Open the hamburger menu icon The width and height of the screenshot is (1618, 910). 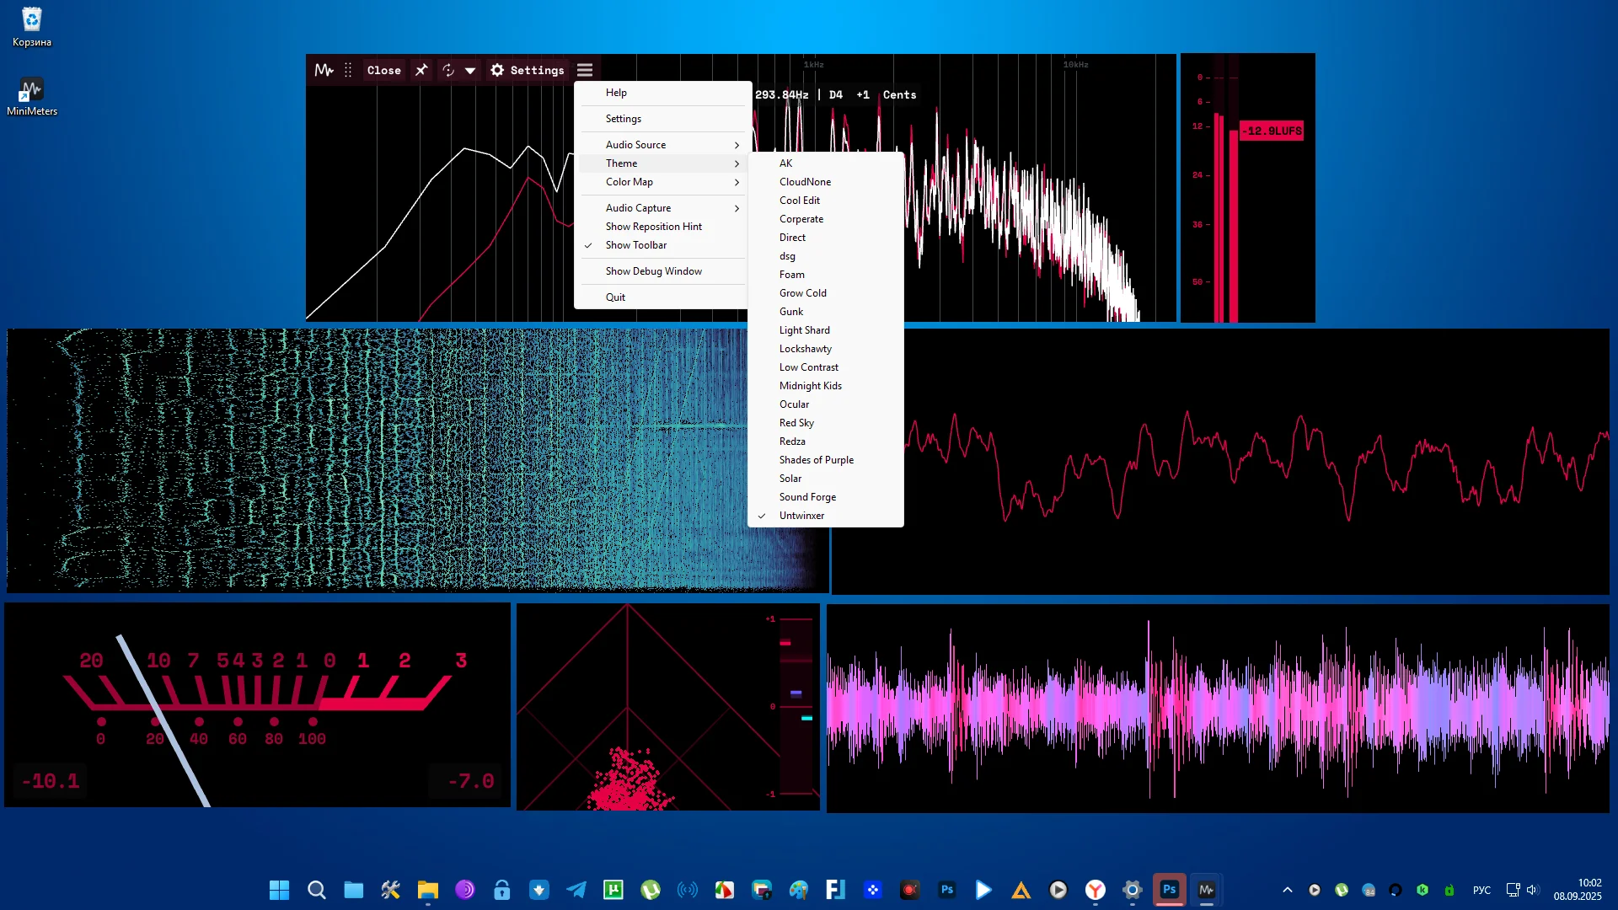[x=585, y=70]
